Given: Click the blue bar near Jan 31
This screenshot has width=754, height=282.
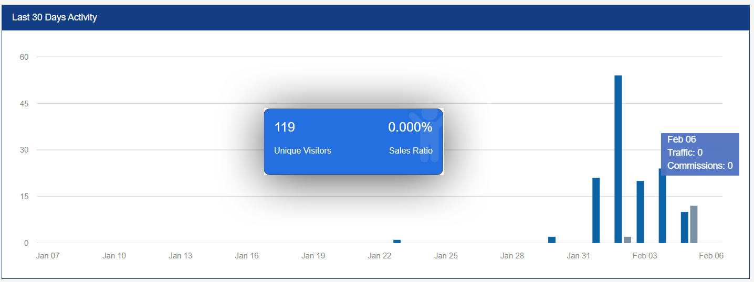Looking at the screenshot, I should click(x=596, y=210).
